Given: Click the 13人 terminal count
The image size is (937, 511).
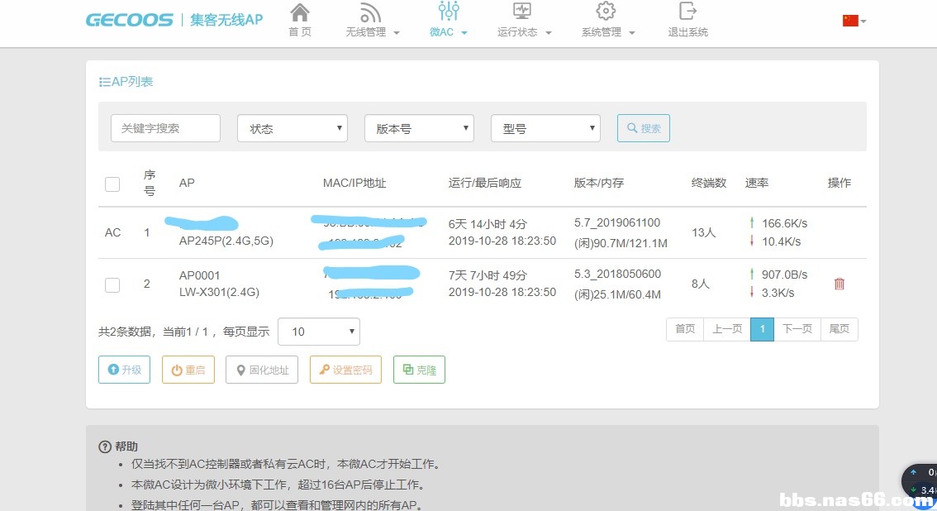Looking at the screenshot, I should [703, 232].
